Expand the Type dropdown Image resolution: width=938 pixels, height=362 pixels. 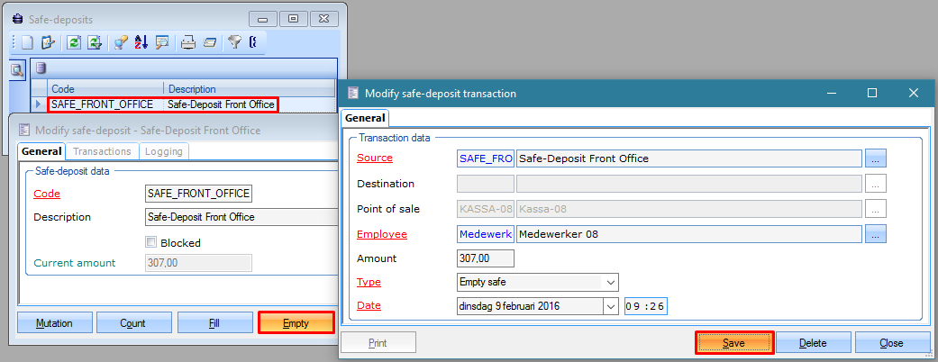[x=611, y=282]
